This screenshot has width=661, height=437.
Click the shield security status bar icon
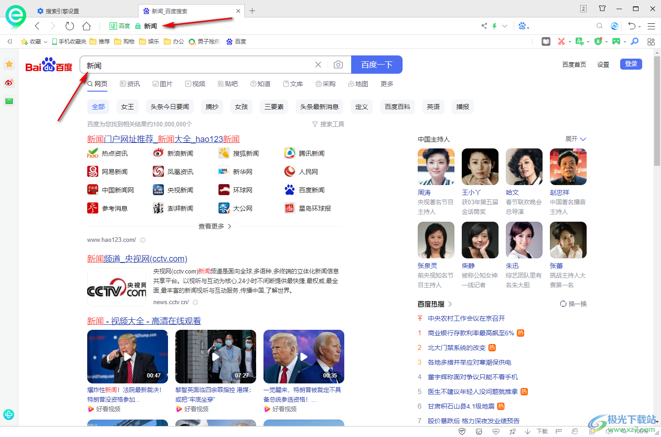point(462,432)
